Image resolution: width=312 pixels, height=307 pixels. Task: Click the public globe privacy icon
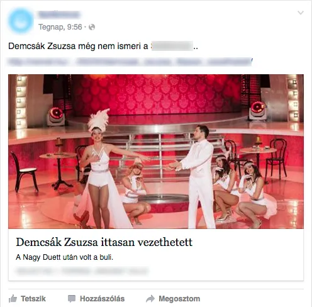92,27
